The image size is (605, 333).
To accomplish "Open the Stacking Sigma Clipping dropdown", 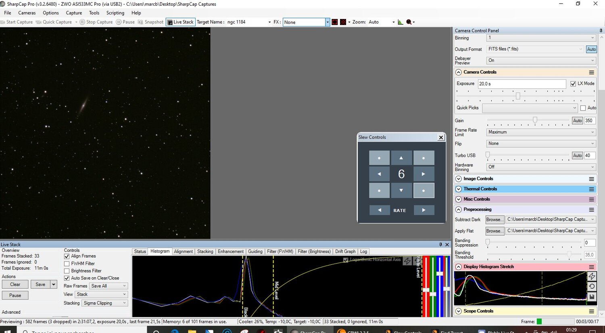I will (x=105, y=303).
